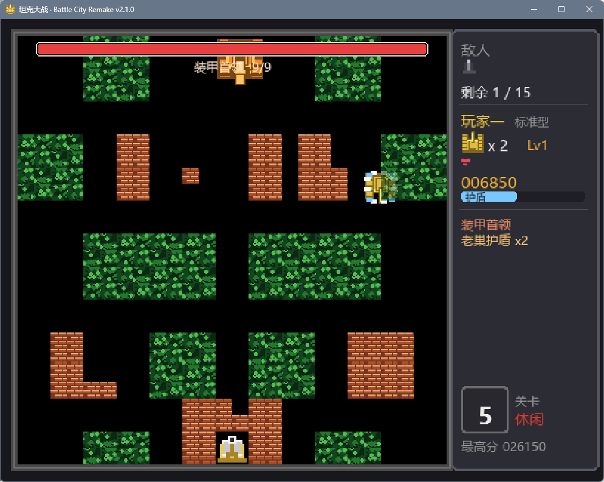Click the 剩余 1 / 15 enemy counter
The image size is (604, 482).
[x=496, y=92]
